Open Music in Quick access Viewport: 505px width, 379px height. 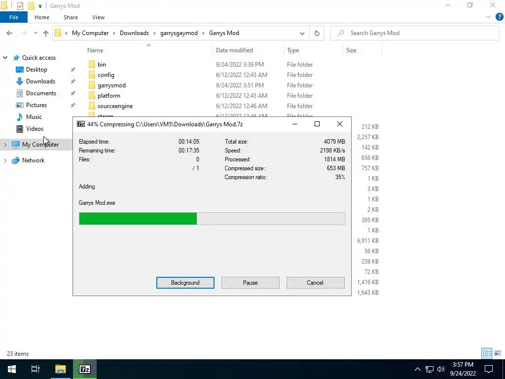tap(34, 117)
